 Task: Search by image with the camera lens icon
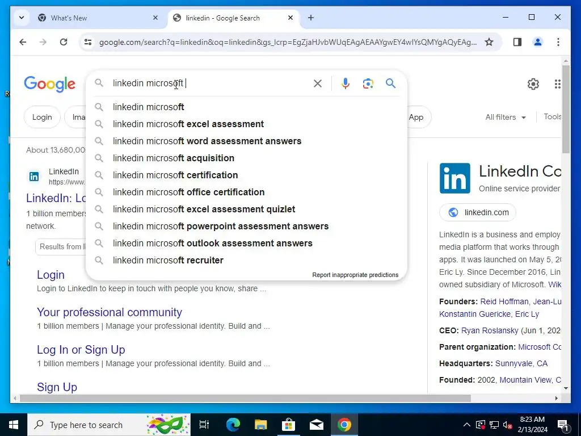(x=368, y=83)
